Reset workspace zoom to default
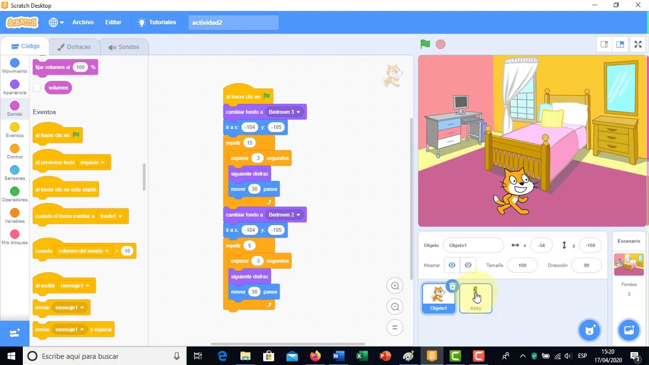 point(394,327)
